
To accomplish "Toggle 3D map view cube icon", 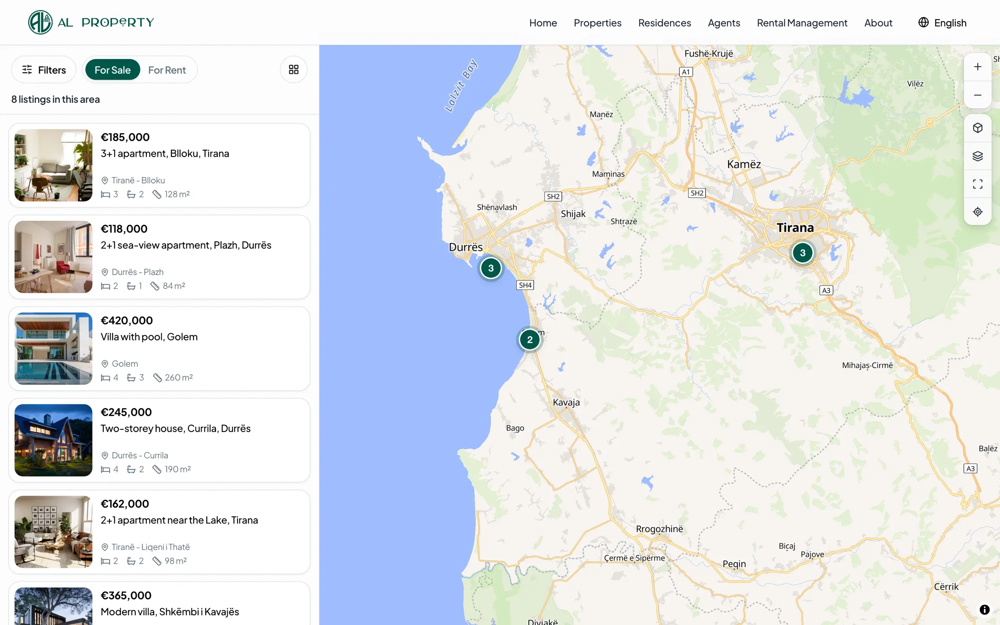I will pos(977,128).
